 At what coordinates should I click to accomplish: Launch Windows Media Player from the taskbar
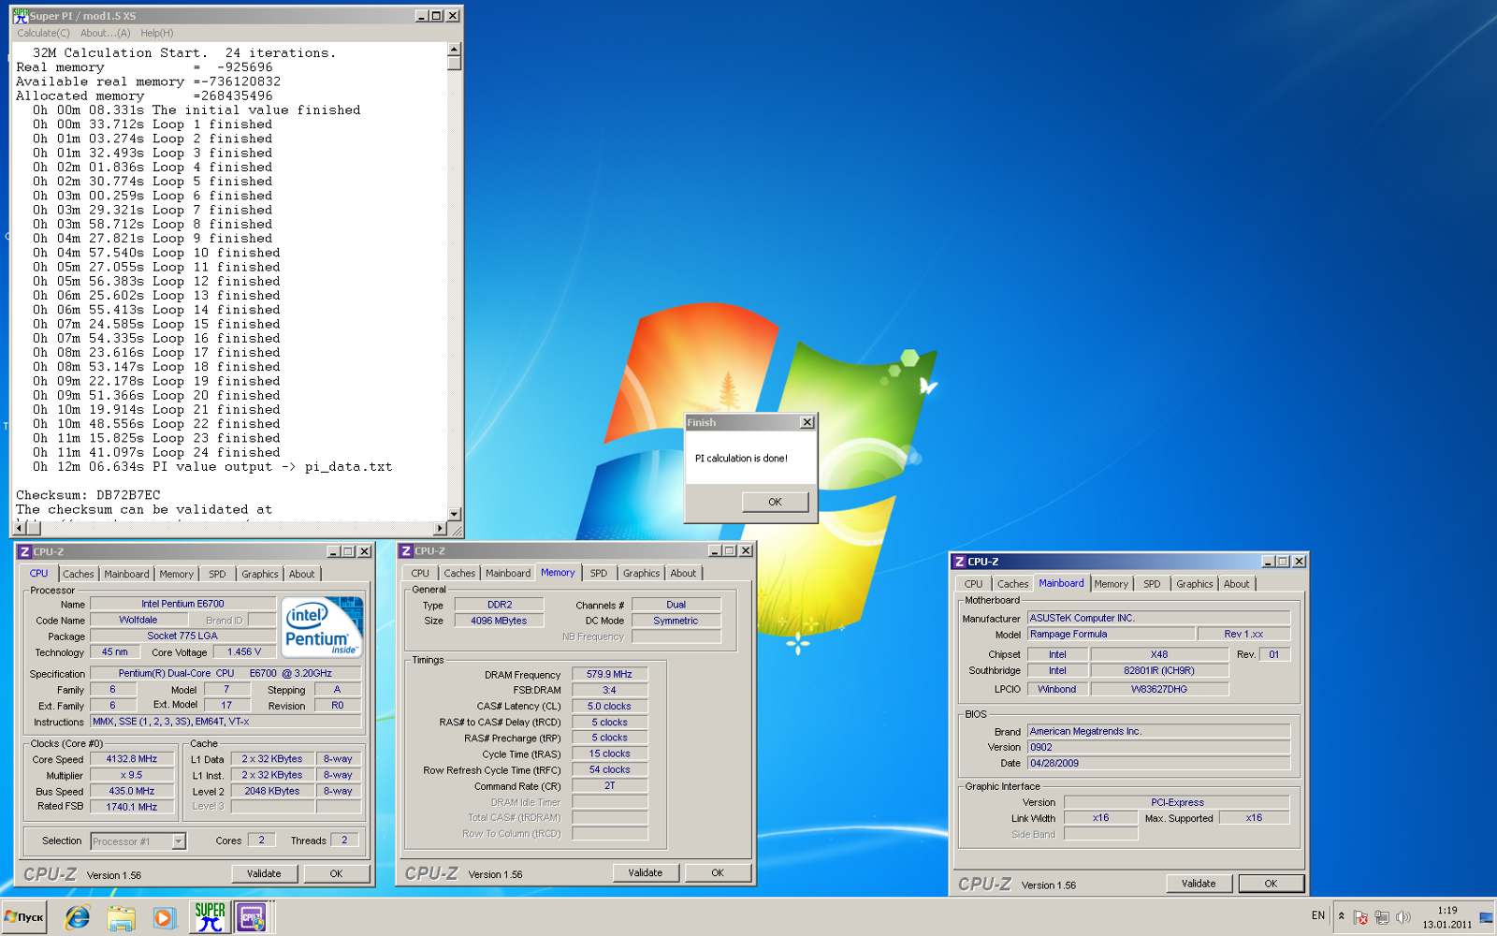pos(164,917)
